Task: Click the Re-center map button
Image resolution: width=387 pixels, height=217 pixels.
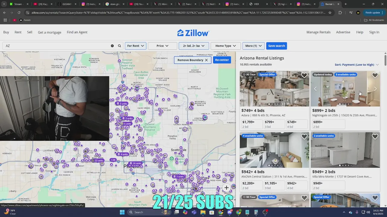Action: pyautogui.click(x=222, y=60)
